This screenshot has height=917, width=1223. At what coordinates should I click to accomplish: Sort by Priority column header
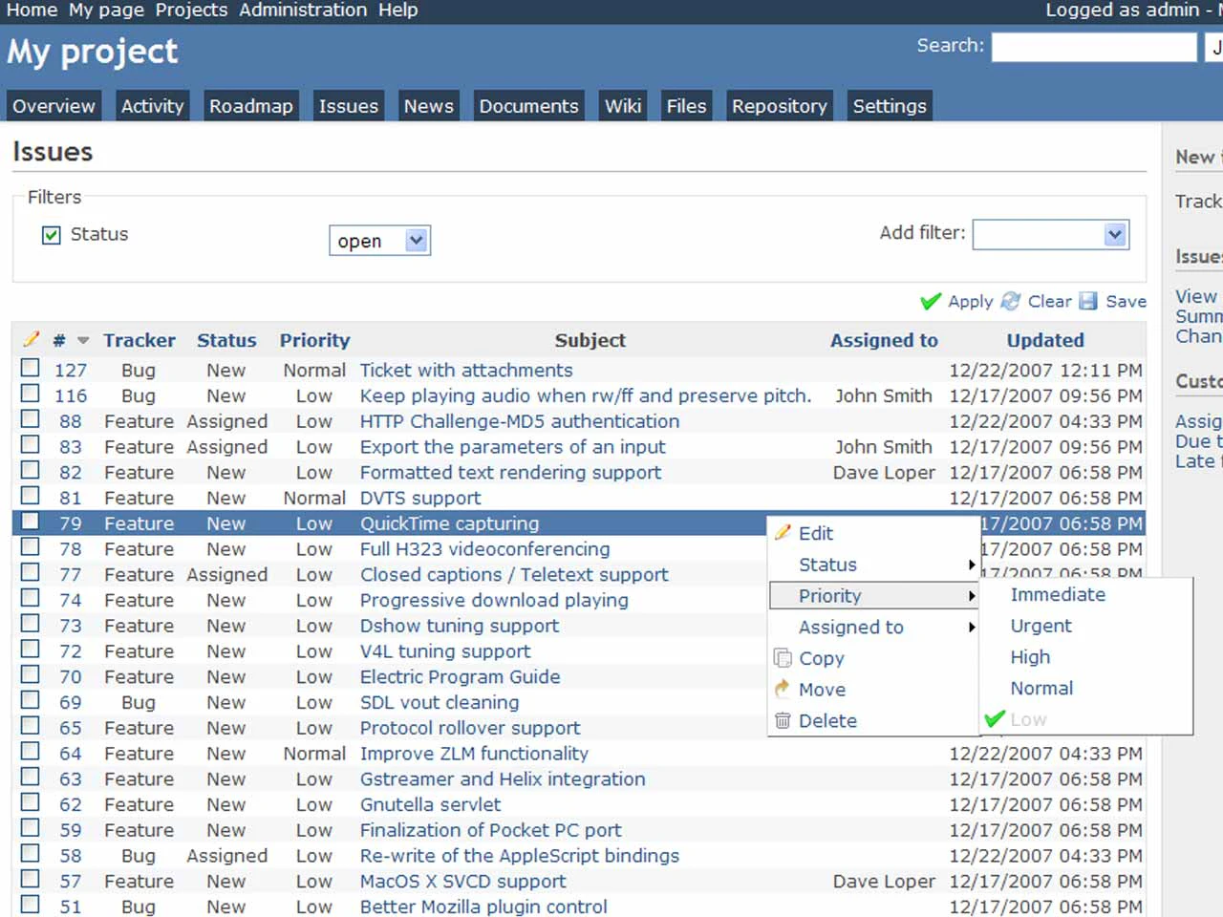(315, 340)
